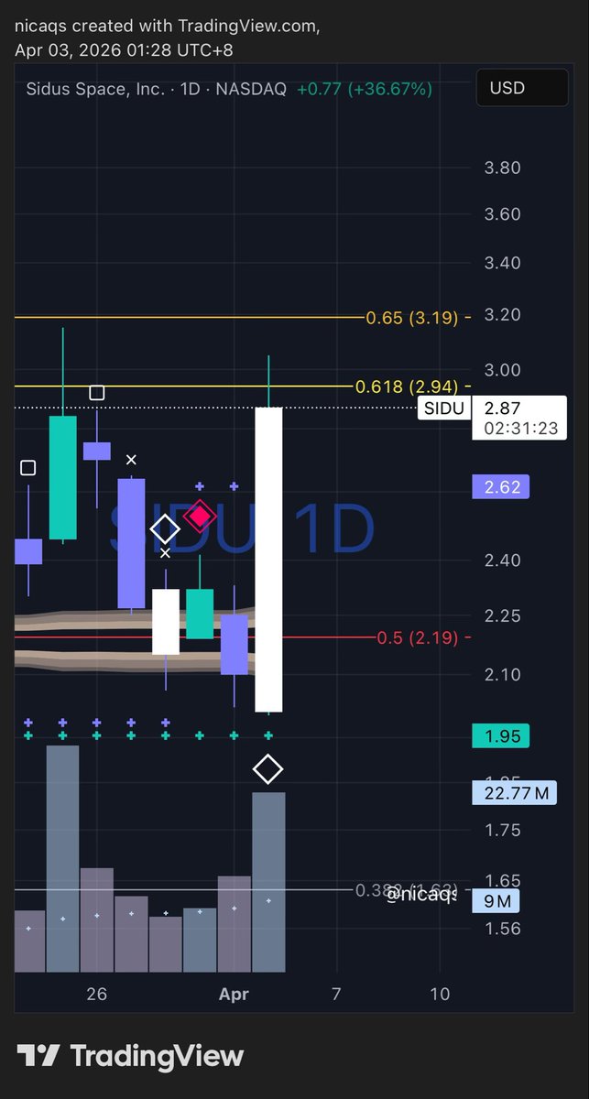589x1099 pixels.
Task: Click the SIDU price tag label
Action: [444, 408]
